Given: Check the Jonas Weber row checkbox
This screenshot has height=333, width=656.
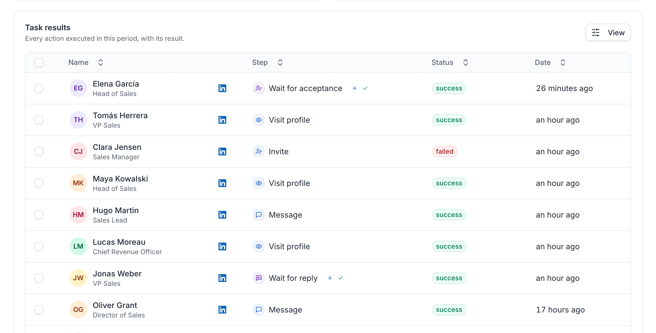Looking at the screenshot, I should click(x=39, y=278).
